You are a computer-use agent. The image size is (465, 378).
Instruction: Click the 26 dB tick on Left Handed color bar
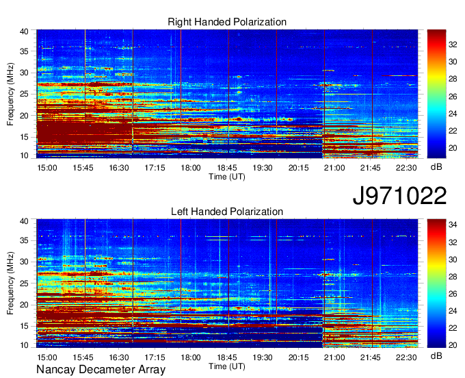[453, 294]
